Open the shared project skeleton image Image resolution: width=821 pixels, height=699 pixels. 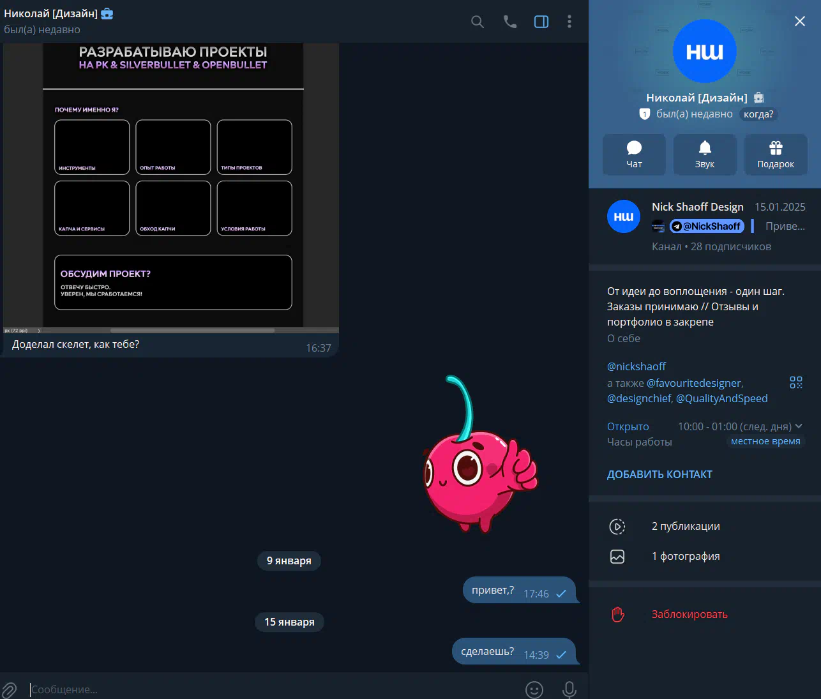coord(171,188)
